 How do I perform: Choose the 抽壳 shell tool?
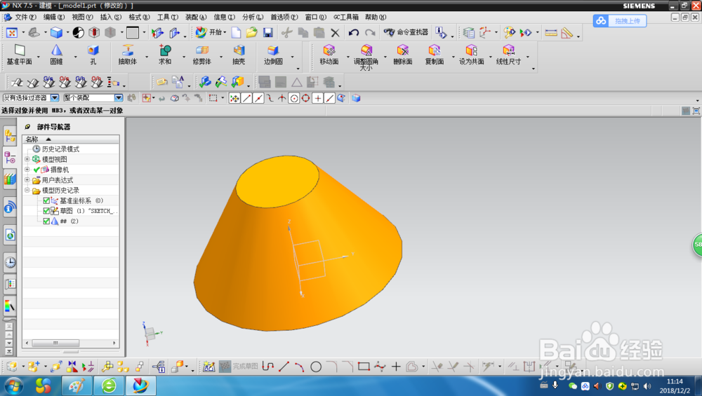(239, 55)
